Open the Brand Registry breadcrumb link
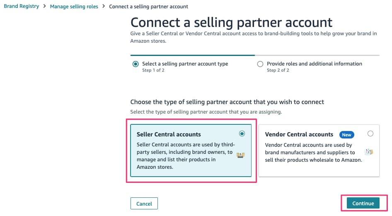The height and width of the screenshot is (216, 392). [x=22, y=6]
